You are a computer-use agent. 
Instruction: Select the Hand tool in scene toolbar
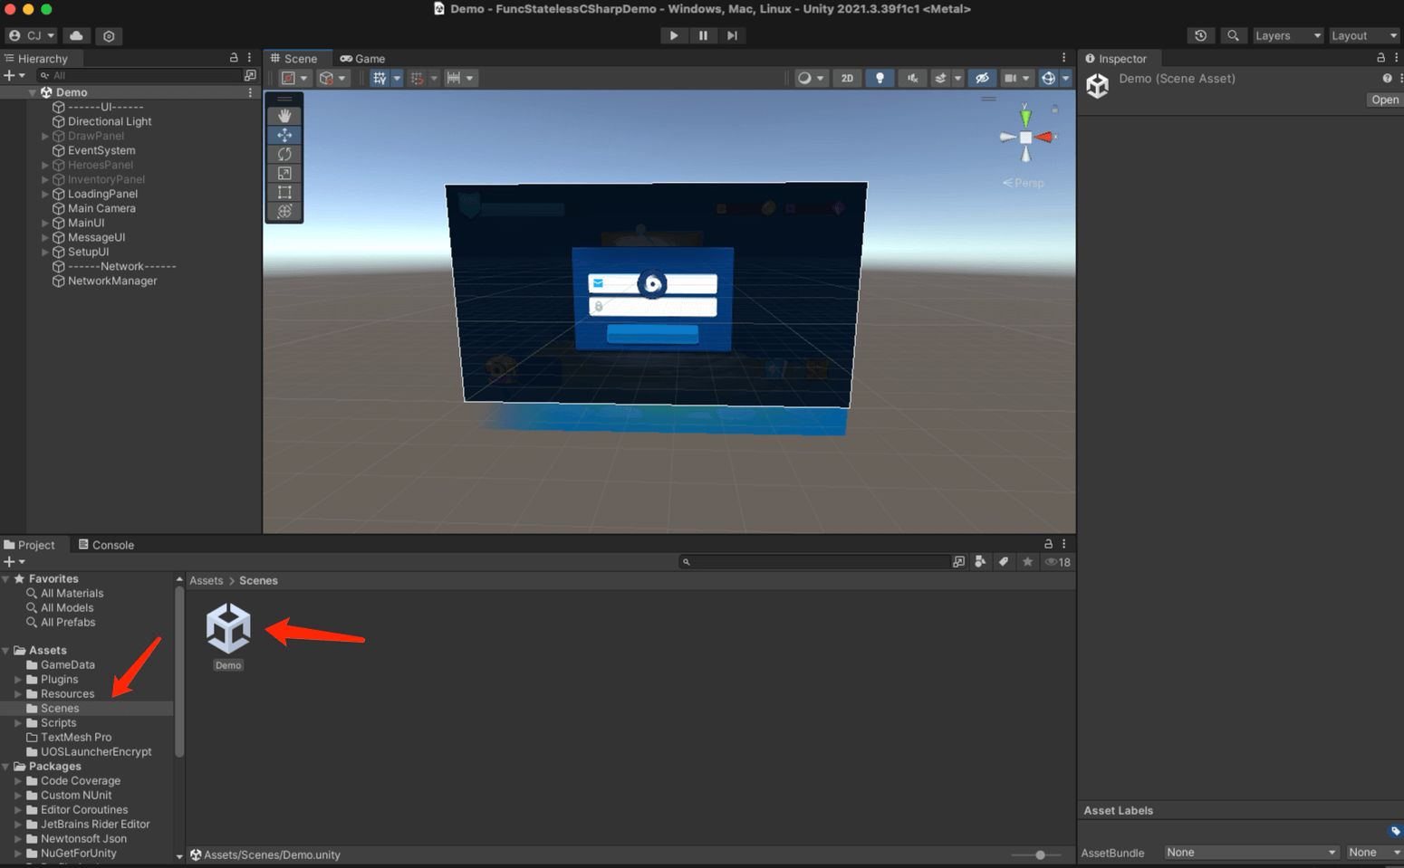(284, 116)
